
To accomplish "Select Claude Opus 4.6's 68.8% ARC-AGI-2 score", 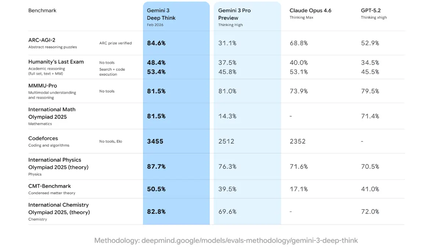I will click(x=299, y=43).
